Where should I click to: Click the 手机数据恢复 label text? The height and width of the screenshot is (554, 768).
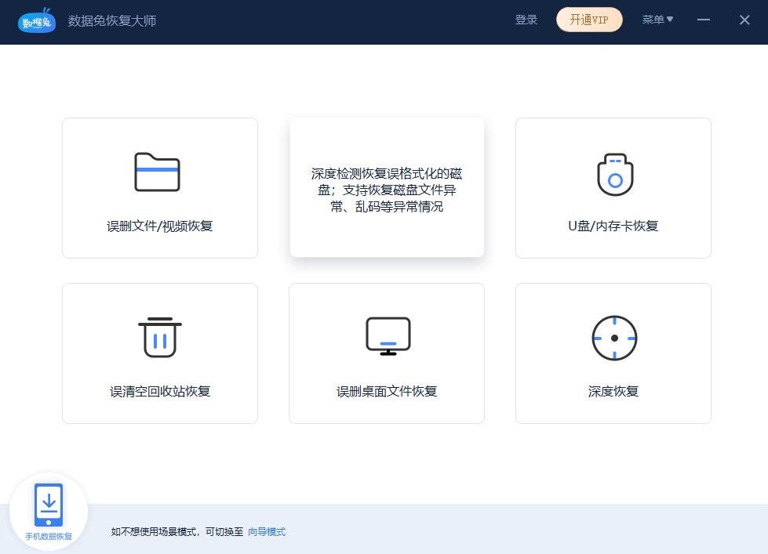[49, 536]
